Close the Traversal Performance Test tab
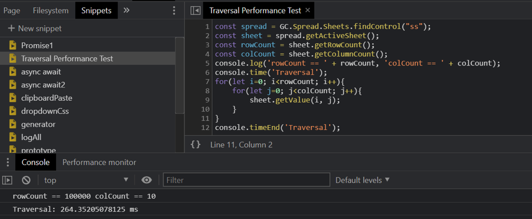This screenshot has width=532, height=219. click(x=308, y=10)
